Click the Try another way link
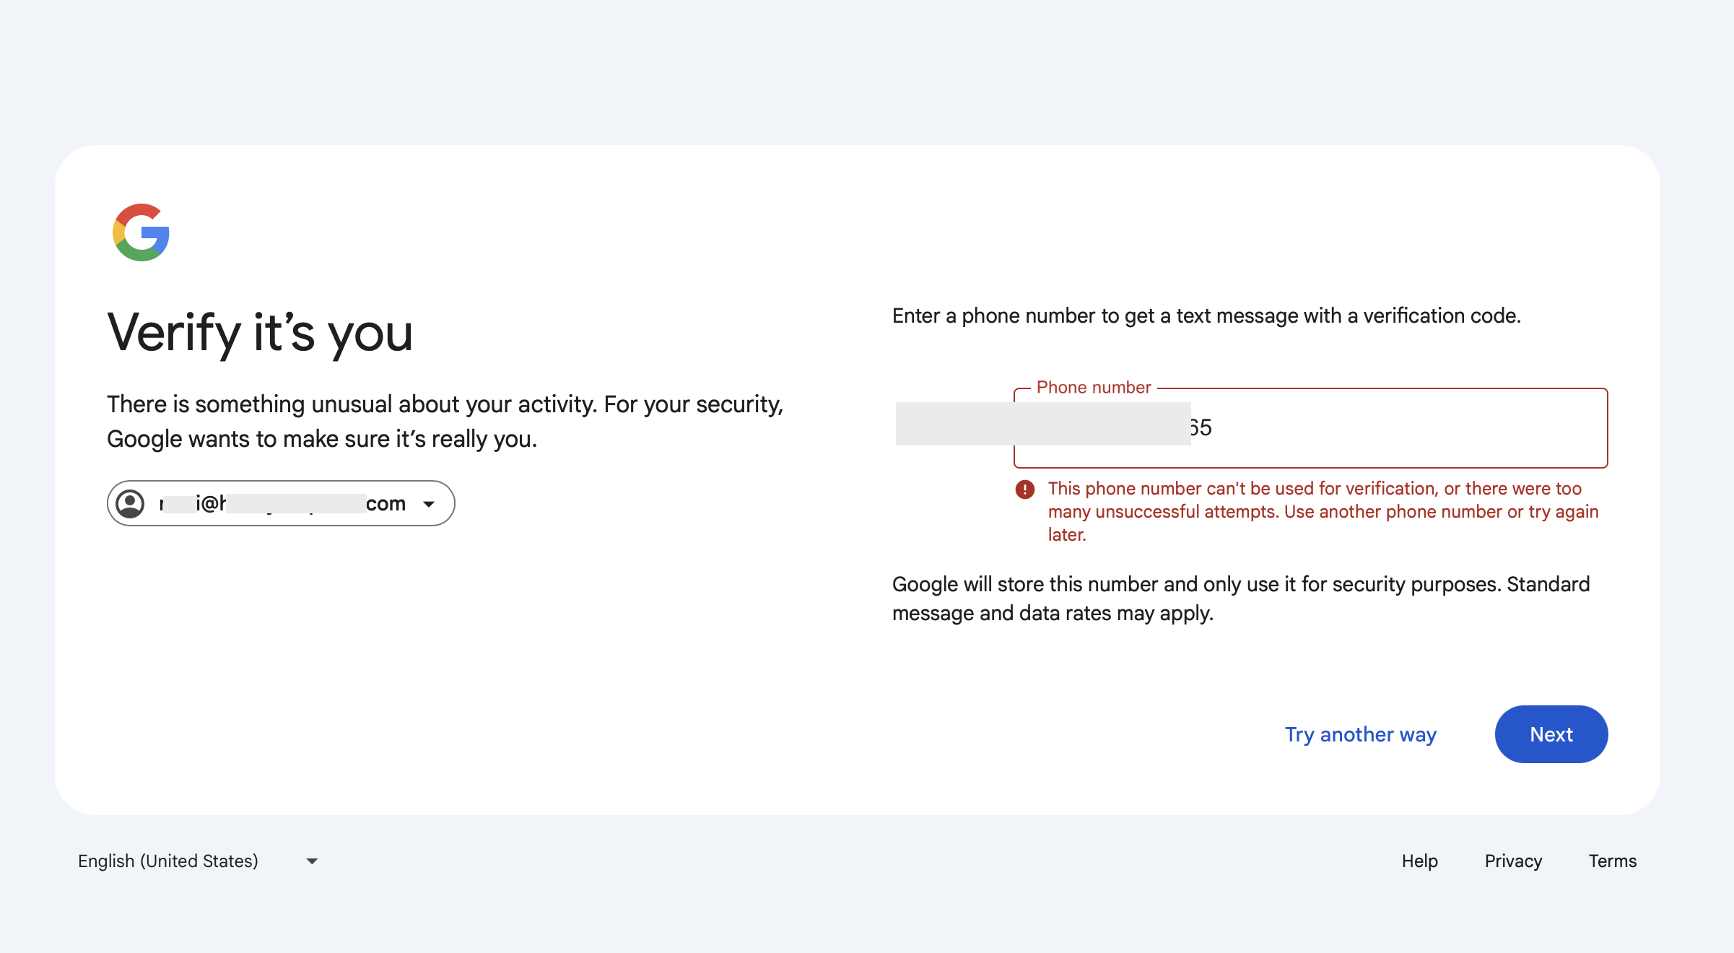The image size is (1734, 953). (x=1360, y=734)
